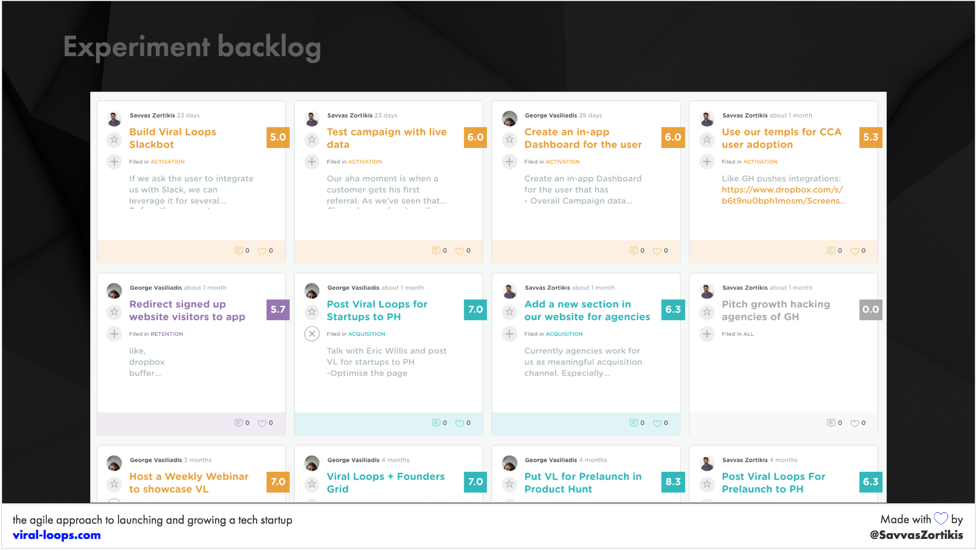Like the Build Viral Loops Slackbot card

[x=265, y=251]
